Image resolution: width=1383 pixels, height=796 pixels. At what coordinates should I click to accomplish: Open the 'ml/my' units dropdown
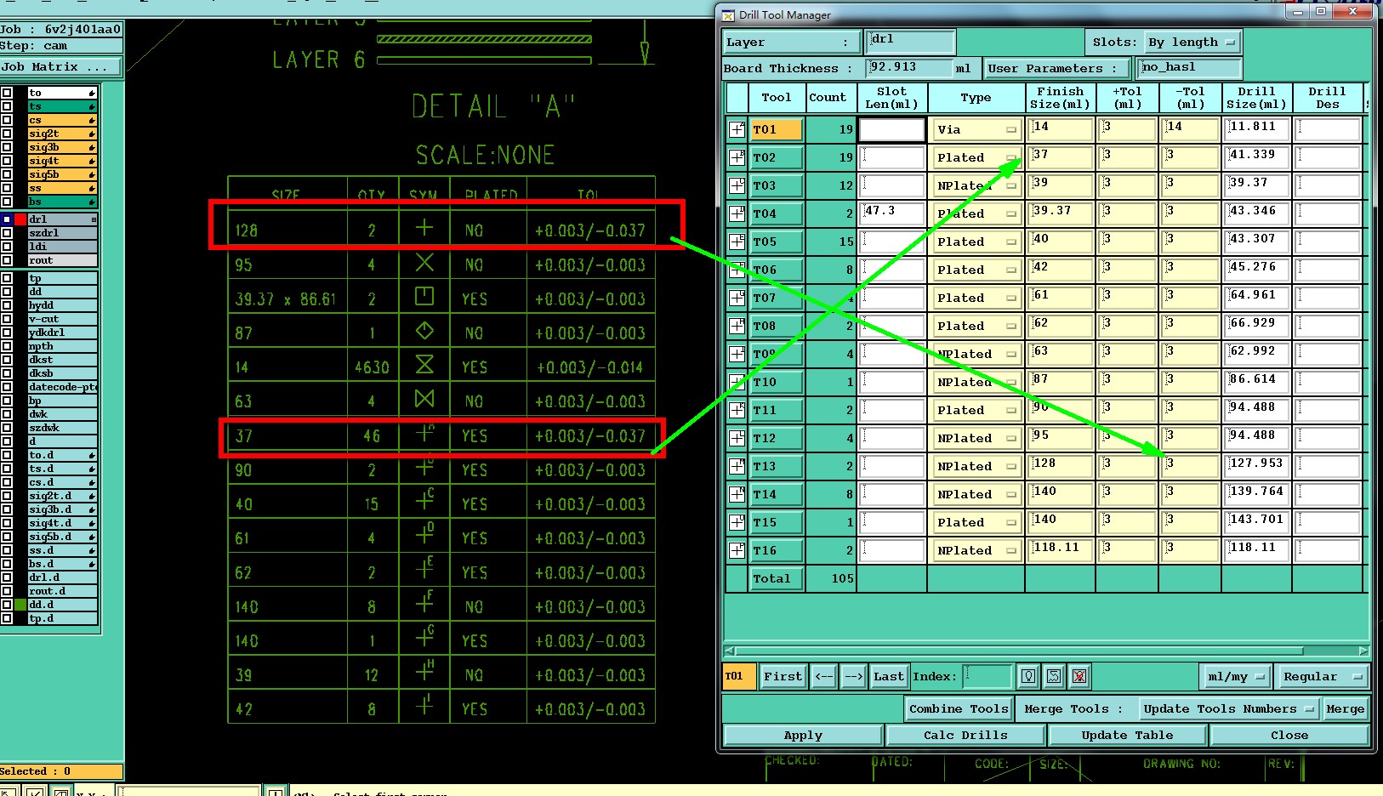pos(1236,676)
